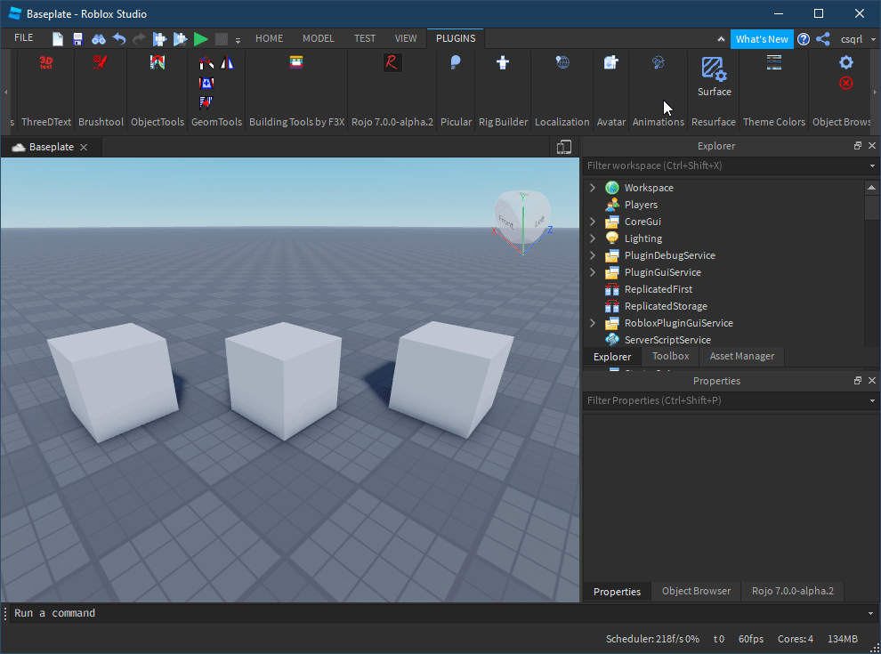Viewport: 881px width, 654px height.
Task: Switch to the Toolbox tab
Action: [x=670, y=356]
